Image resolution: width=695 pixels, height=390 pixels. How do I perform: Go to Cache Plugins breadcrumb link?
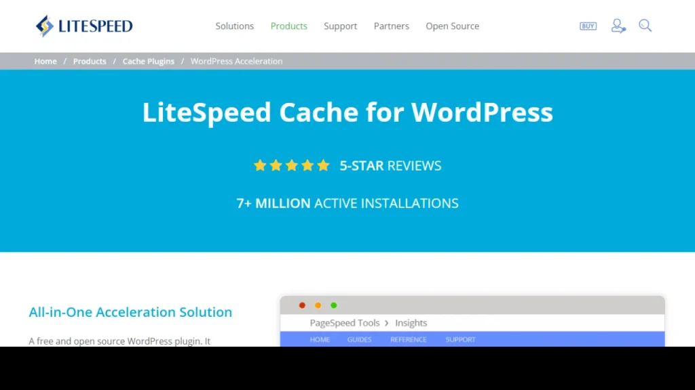[x=149, y=61]
